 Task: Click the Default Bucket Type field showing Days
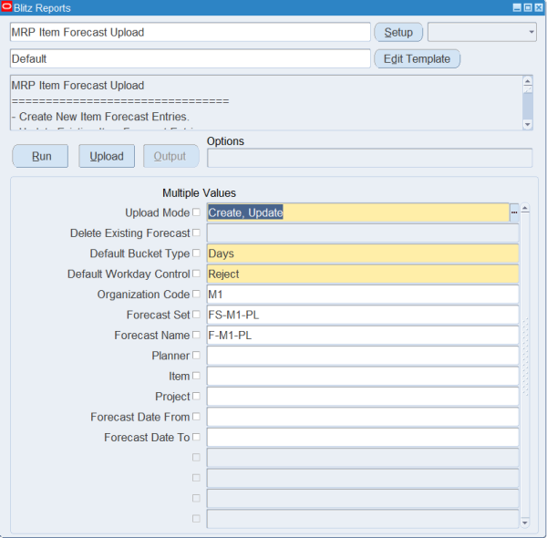point(363,253)
